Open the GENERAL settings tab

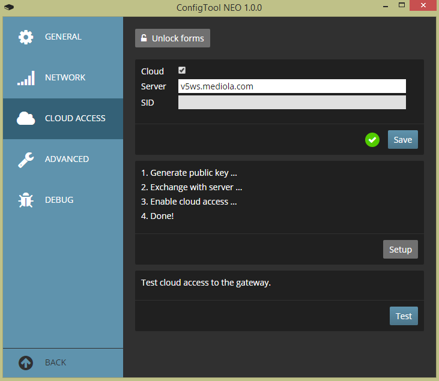63,37
